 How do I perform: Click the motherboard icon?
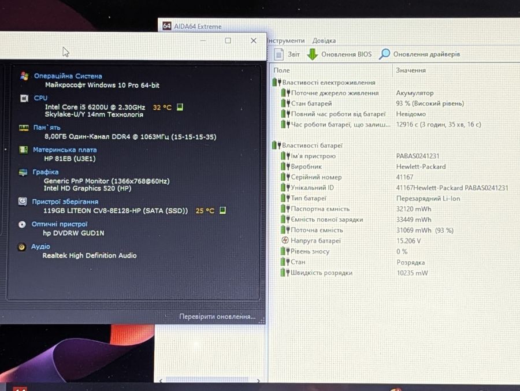[23, 150]
